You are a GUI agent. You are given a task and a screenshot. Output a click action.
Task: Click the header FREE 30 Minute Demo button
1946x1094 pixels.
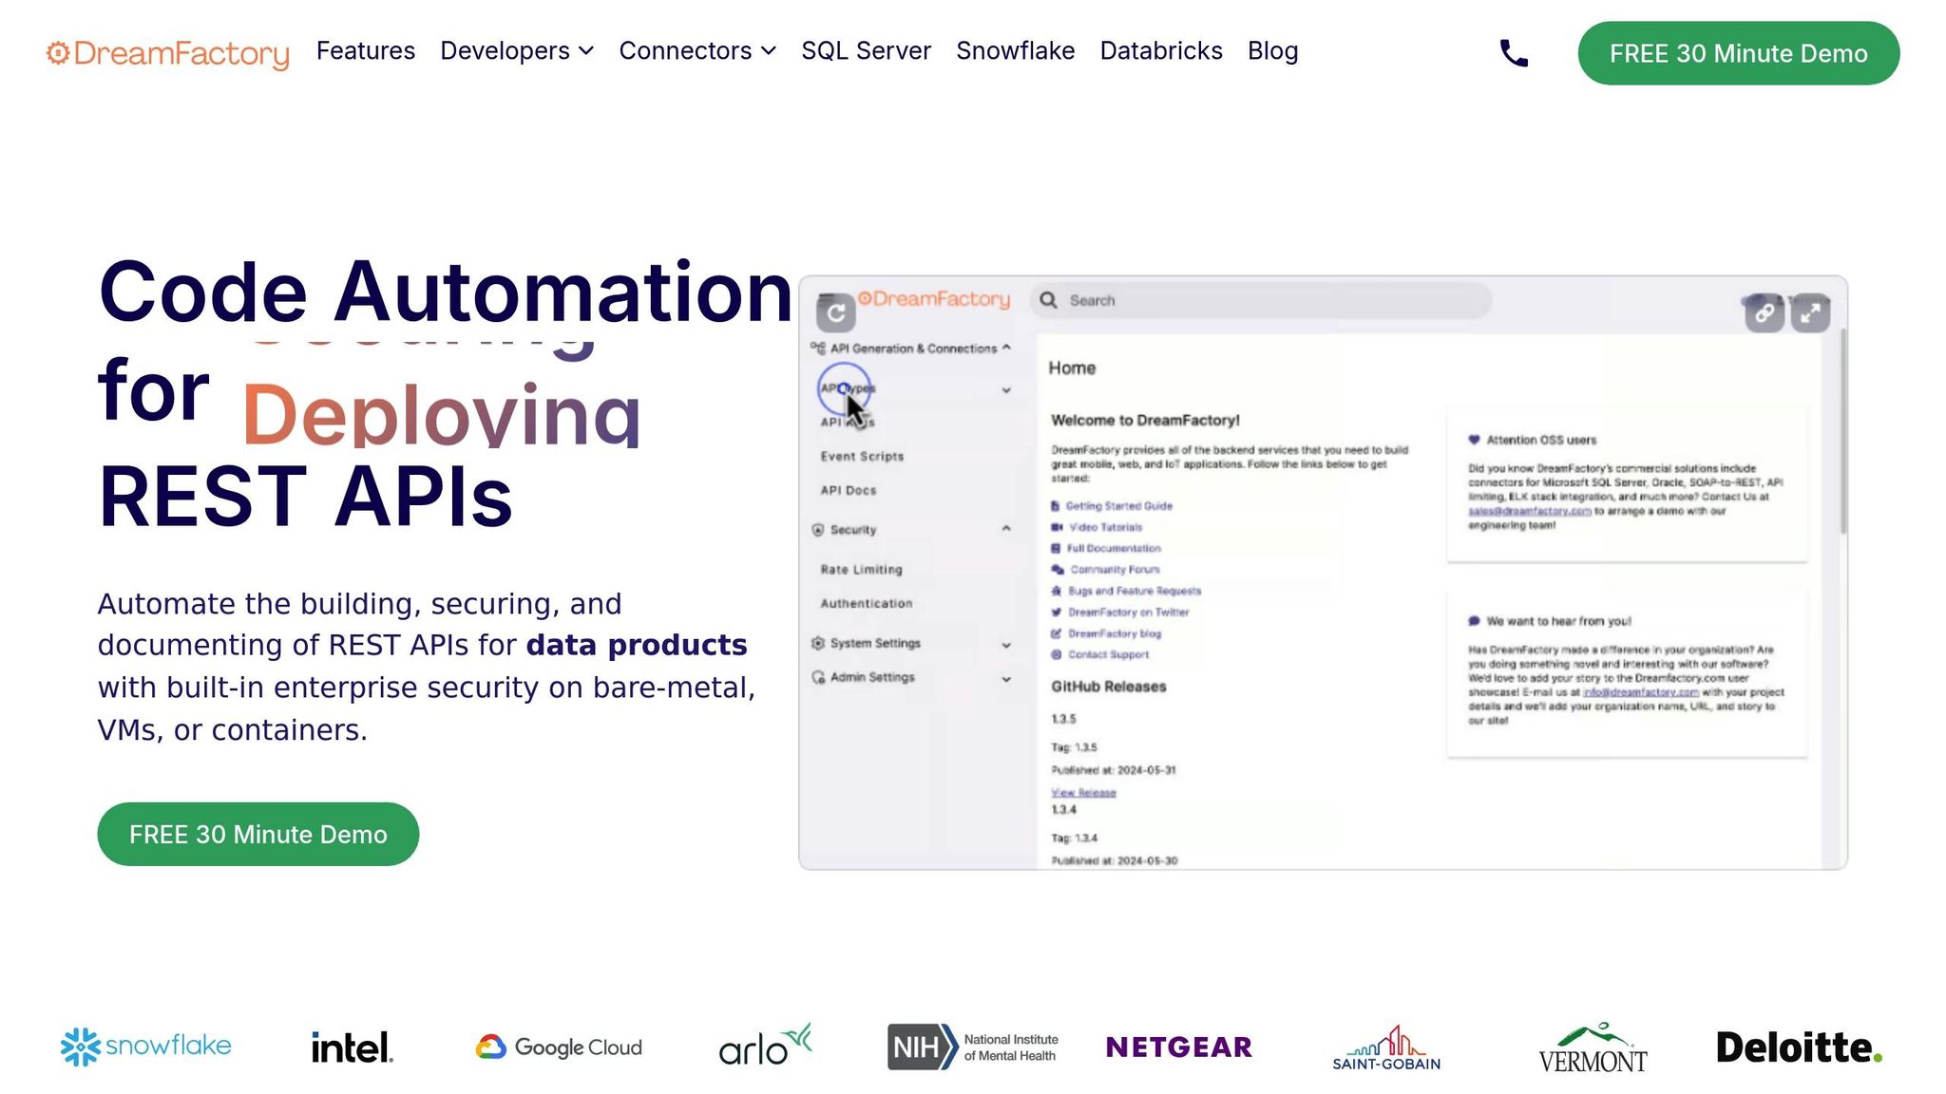[x=1738, y=53]
